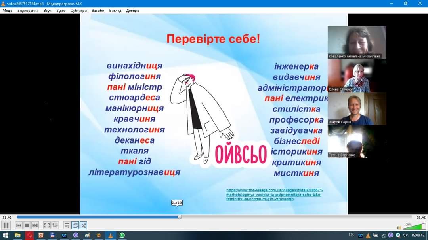Click the blue infinity tray icon

pos(360,235)
